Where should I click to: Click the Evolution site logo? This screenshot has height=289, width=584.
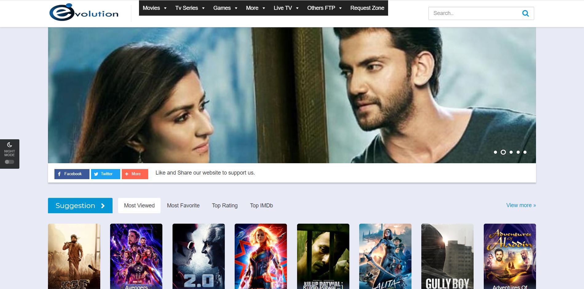tap(84, 13)
